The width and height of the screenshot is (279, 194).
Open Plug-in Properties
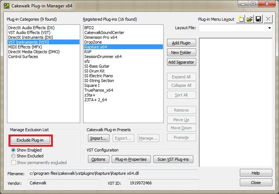(131, 159)
